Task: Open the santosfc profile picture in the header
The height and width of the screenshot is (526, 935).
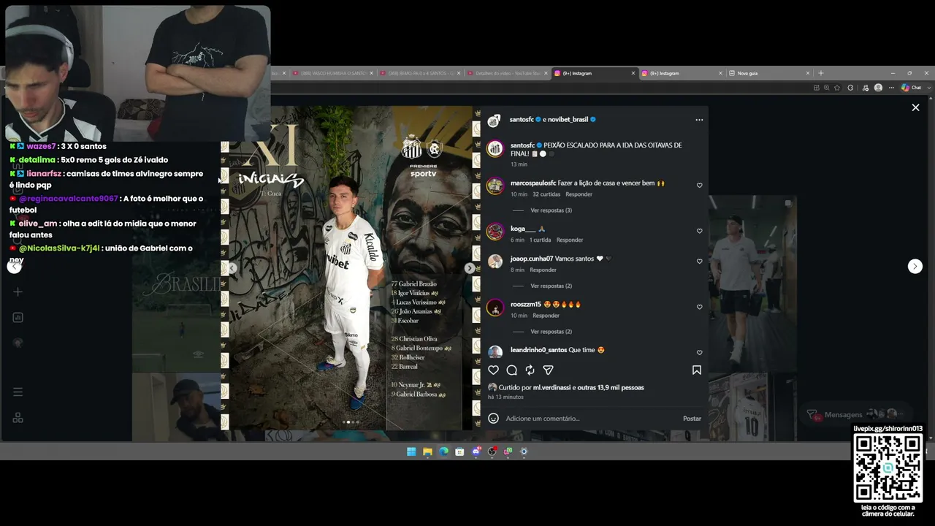Action: 495,120
